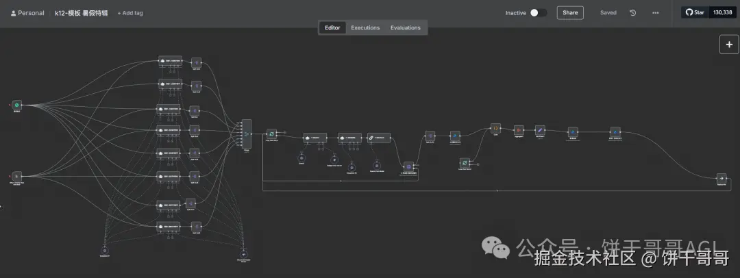The width and height of the screenshot is (740, 278).
Task: Select the manual 'When clicking Test workflow' trigger node
Action: (x=16, y=177)
